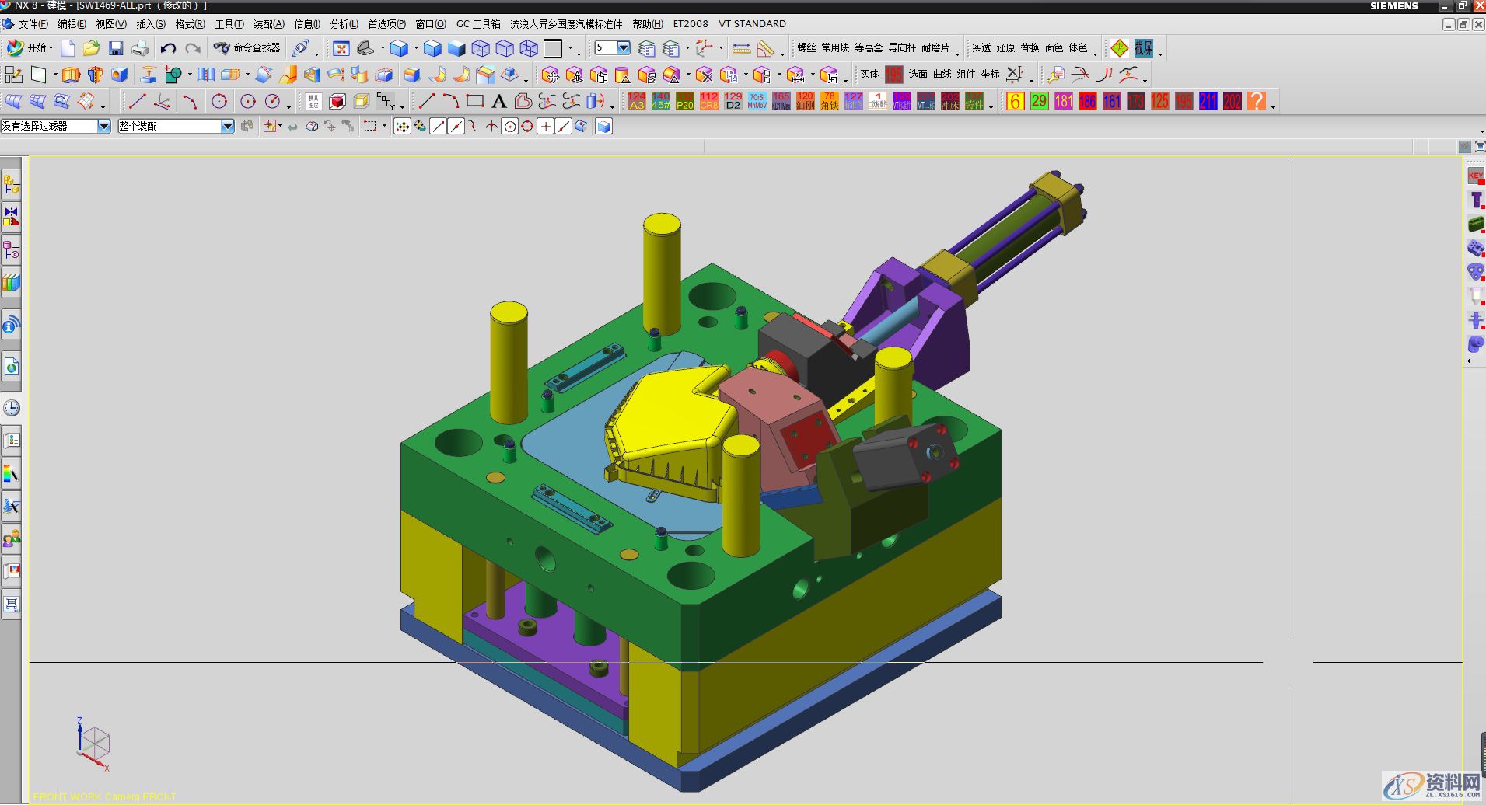Click the Fit view icon
The height and width of the screenshot is (805, 1486).
(341, 49)
